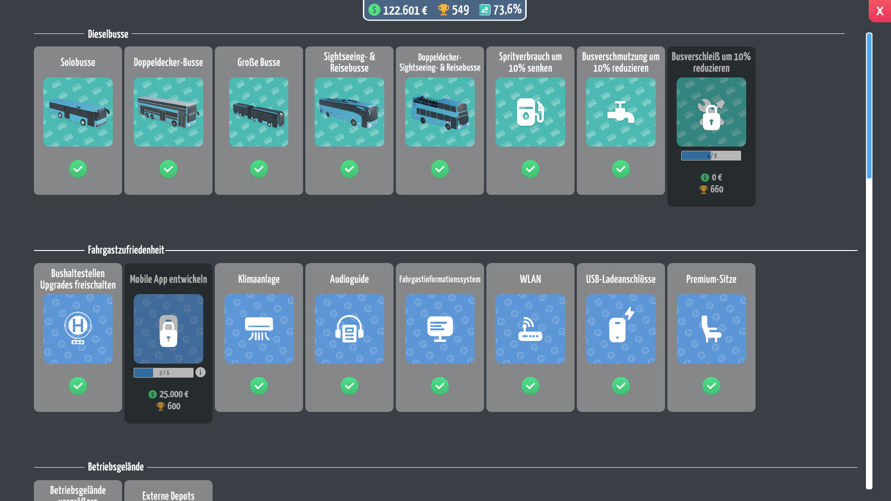Click the green checkmark under WLAN

530,386
